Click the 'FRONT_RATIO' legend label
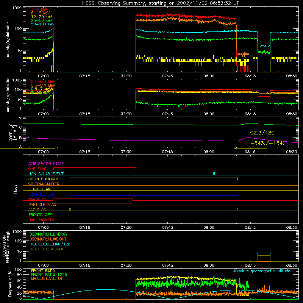 43,271
